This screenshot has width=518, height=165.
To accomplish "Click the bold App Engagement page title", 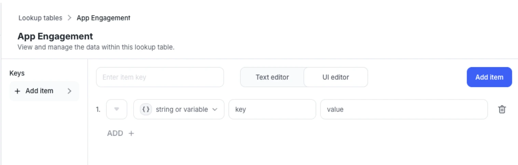I will (x=55, y=36).
